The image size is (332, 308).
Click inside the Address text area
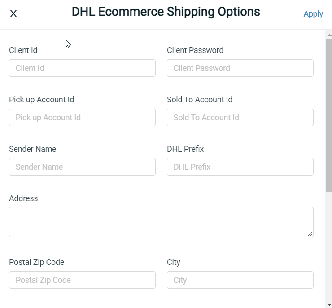point(161,222)
